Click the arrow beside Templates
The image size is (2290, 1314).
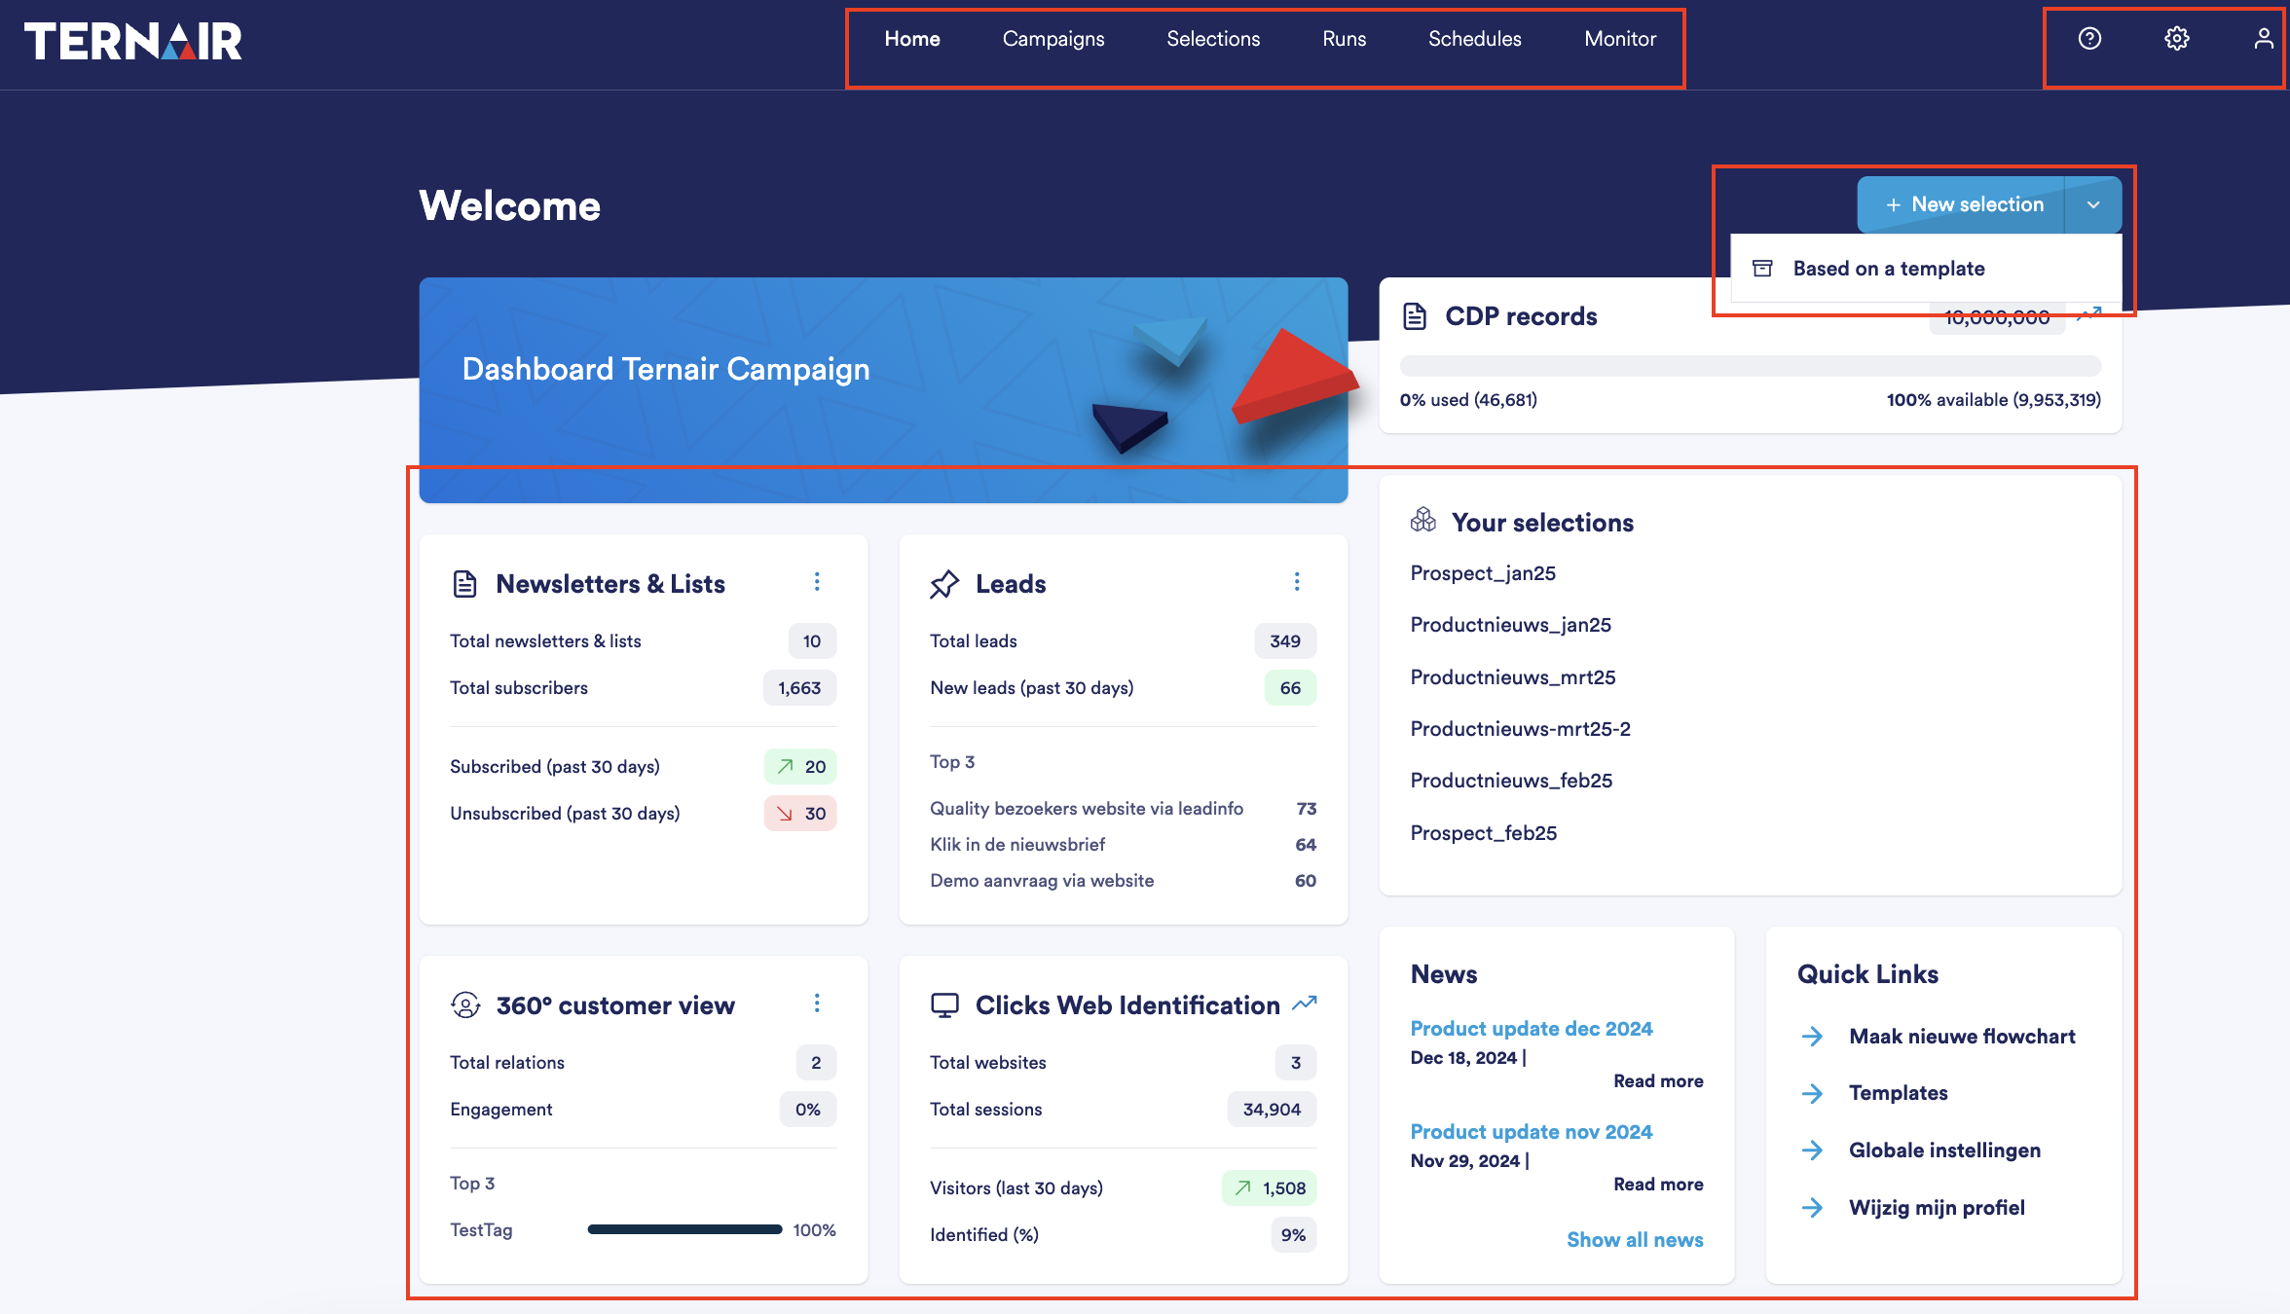(x=1812, y=1093)
